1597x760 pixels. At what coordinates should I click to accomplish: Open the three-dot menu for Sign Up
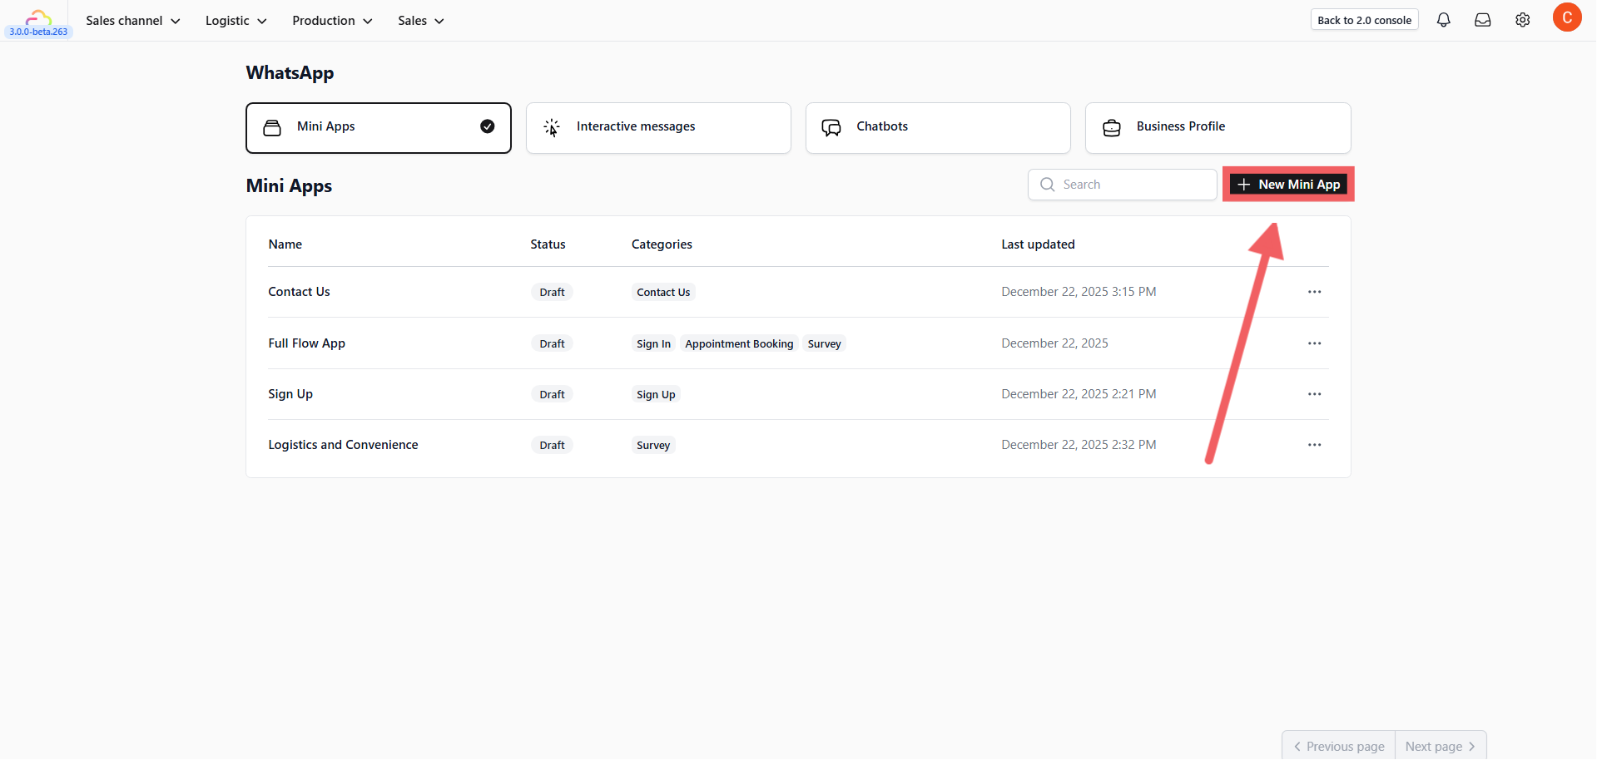coord(1314,394)
